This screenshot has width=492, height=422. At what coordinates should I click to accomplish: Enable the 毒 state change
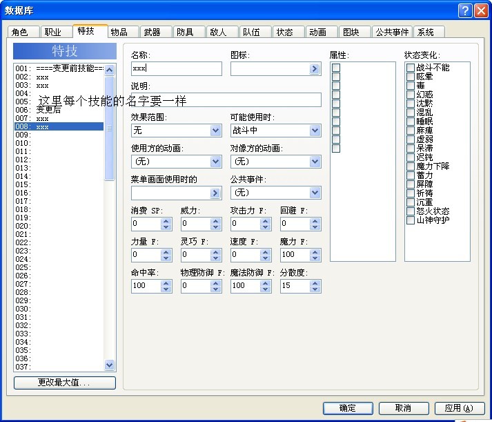(x=411, y=86)
